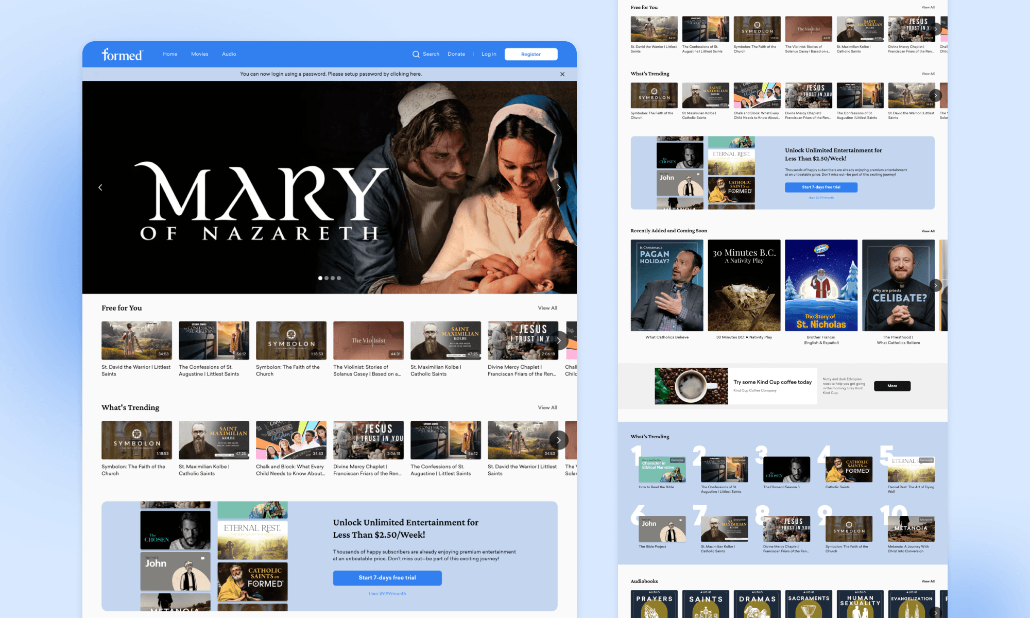View All in Free for You section
The image size is (1030, 618).
[x=547, y=308]
